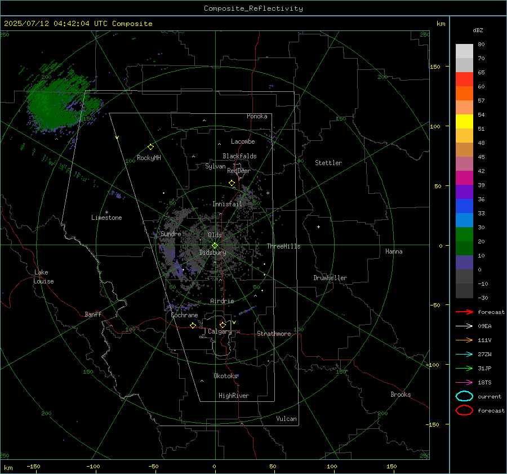The image size is (507, 474).
Task: Select the 27ZW legend label
Action: (x=484, y=355)
